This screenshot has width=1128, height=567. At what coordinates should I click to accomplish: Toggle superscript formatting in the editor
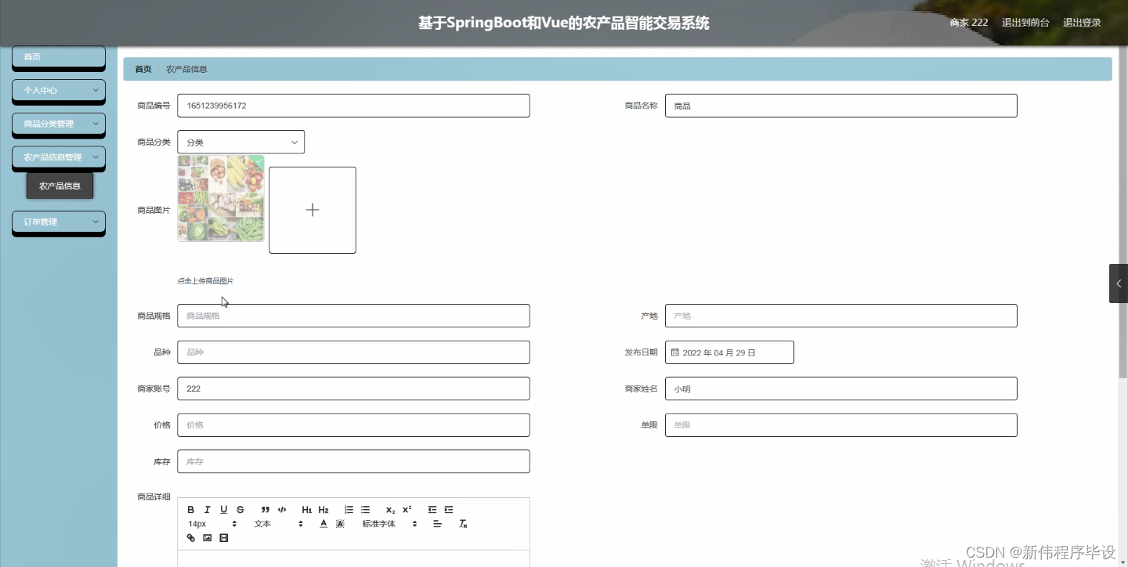406,509
